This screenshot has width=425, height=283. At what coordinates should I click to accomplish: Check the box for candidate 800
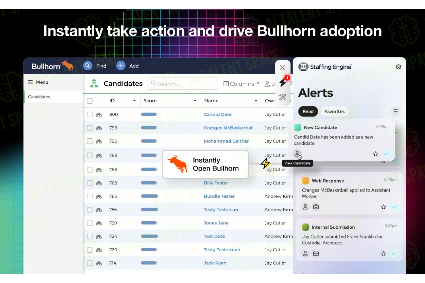point(90,114)
